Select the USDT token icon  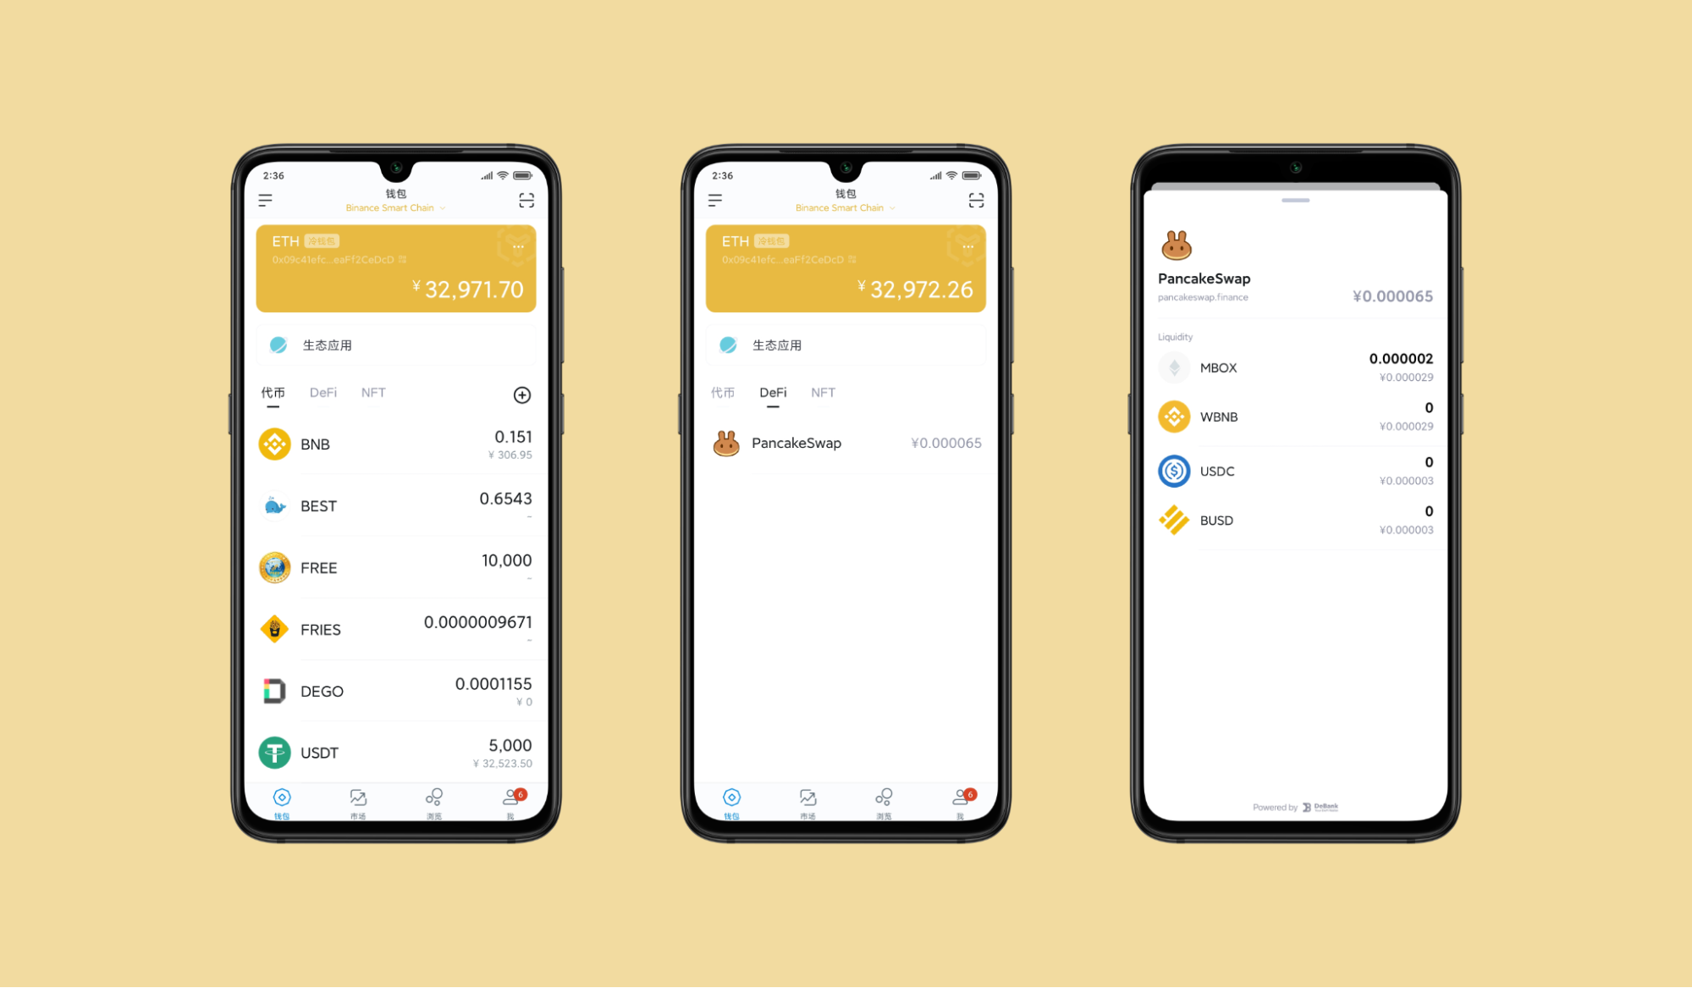pos(274,749)
